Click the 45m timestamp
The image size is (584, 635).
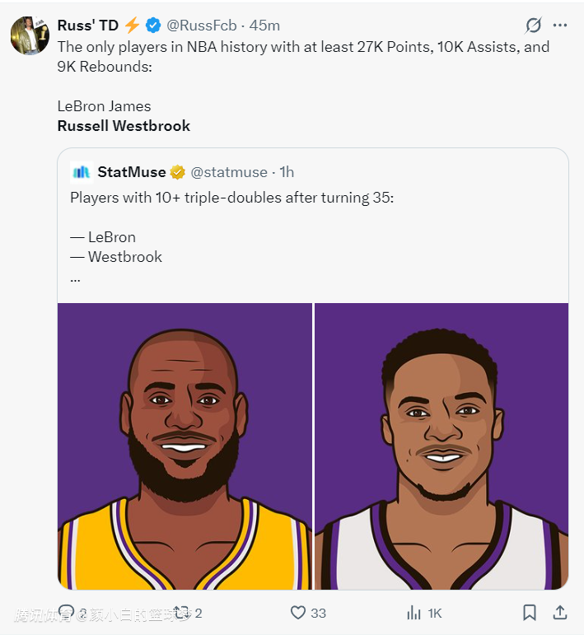[x=264, y=26]
